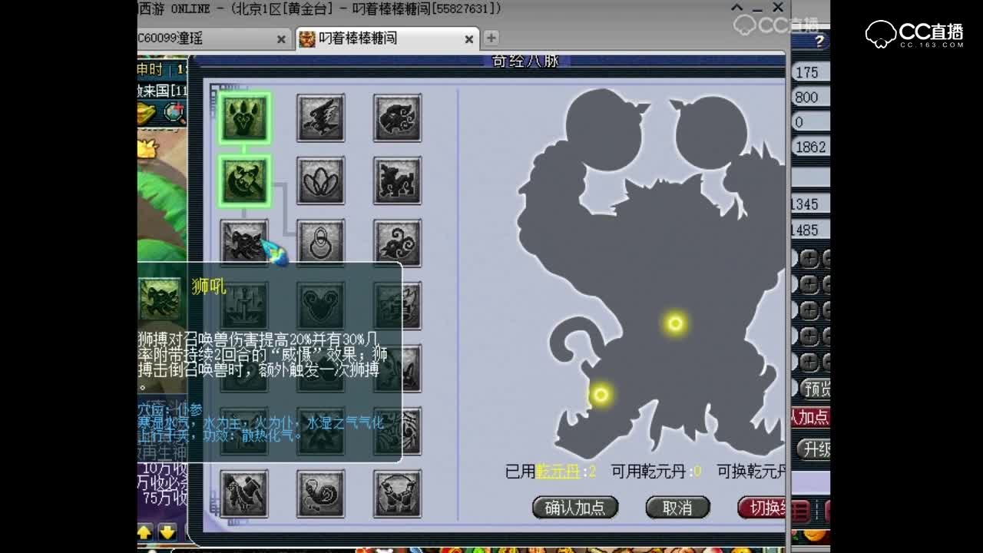Screen dimensions: 983x553
Task: Click the 800 value field
Action: point(810,98)
